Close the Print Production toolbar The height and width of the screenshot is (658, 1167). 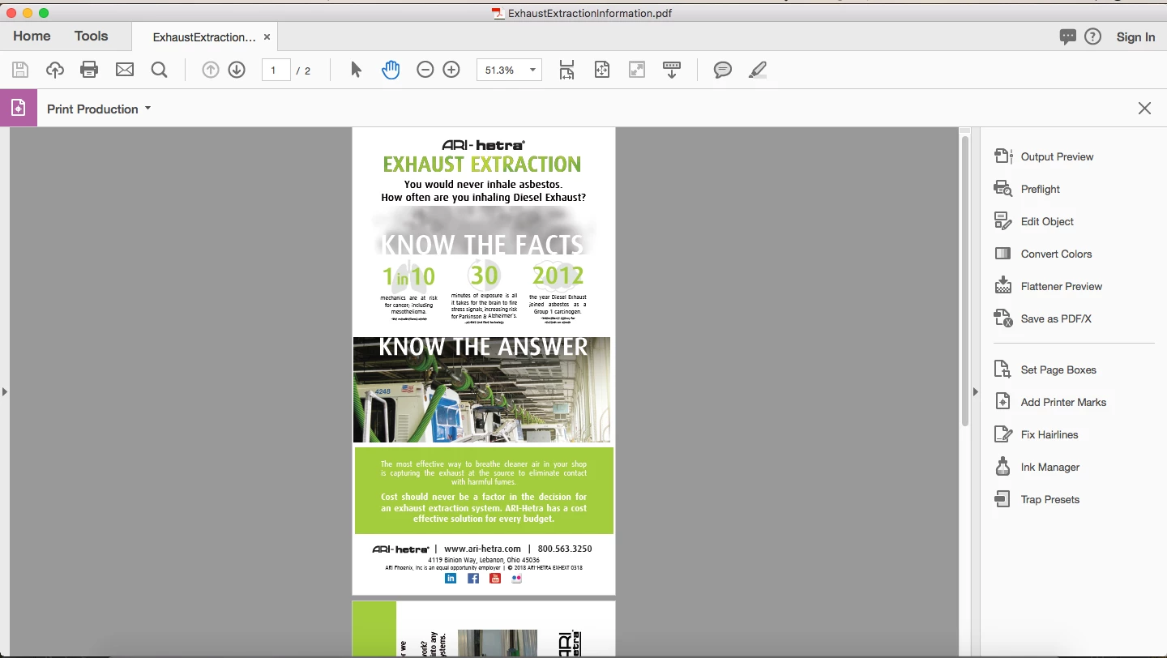pyautogui.click(x=1144, y=108)
